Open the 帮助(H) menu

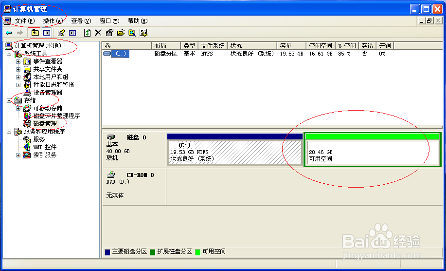pyautogui.click(x=138, y=21)
